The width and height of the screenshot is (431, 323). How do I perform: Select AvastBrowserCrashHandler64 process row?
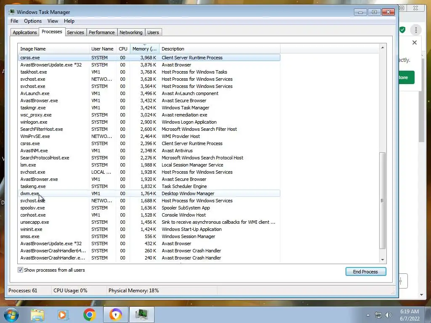tap(149, 251)
